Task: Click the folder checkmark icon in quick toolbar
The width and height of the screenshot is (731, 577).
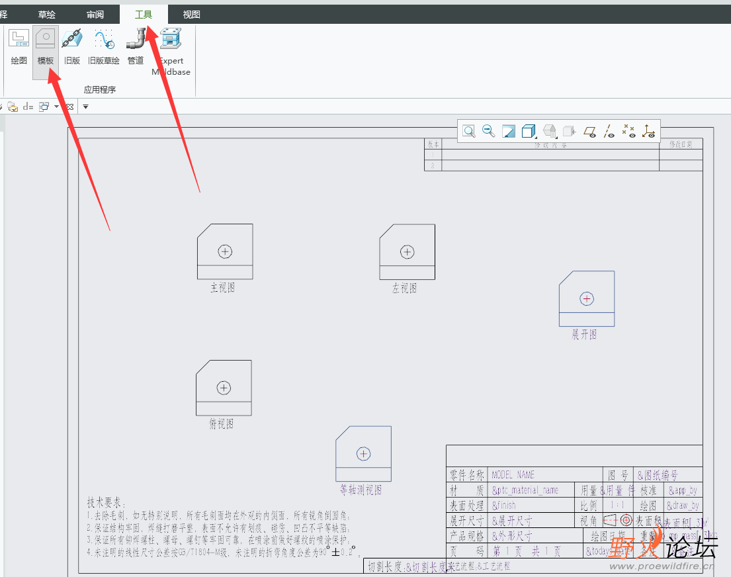Action: 13,107
